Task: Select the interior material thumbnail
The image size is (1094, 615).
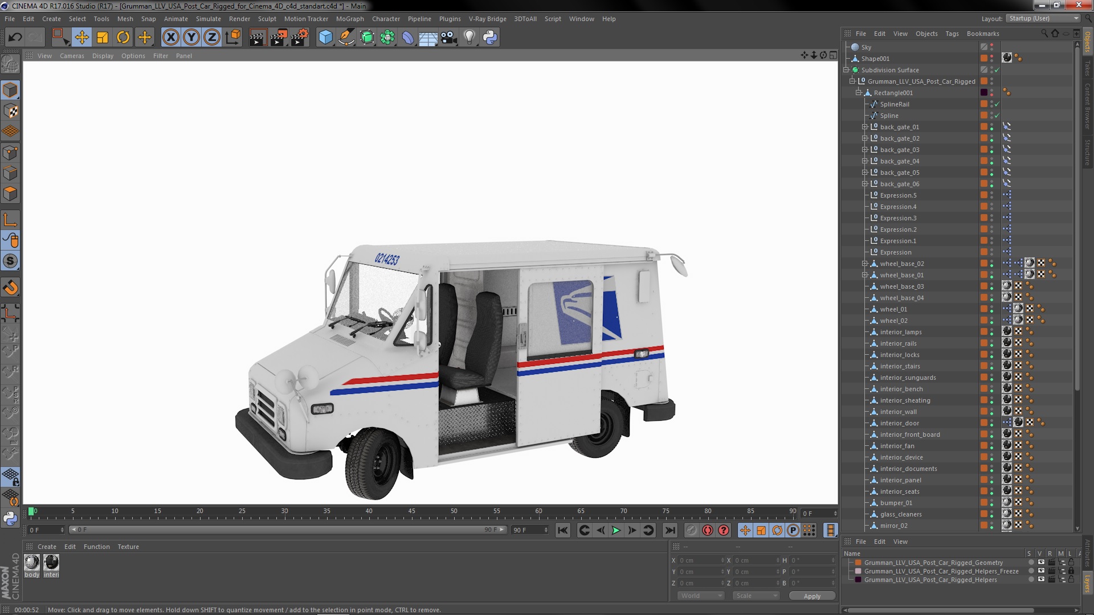Action: point(51,563)
